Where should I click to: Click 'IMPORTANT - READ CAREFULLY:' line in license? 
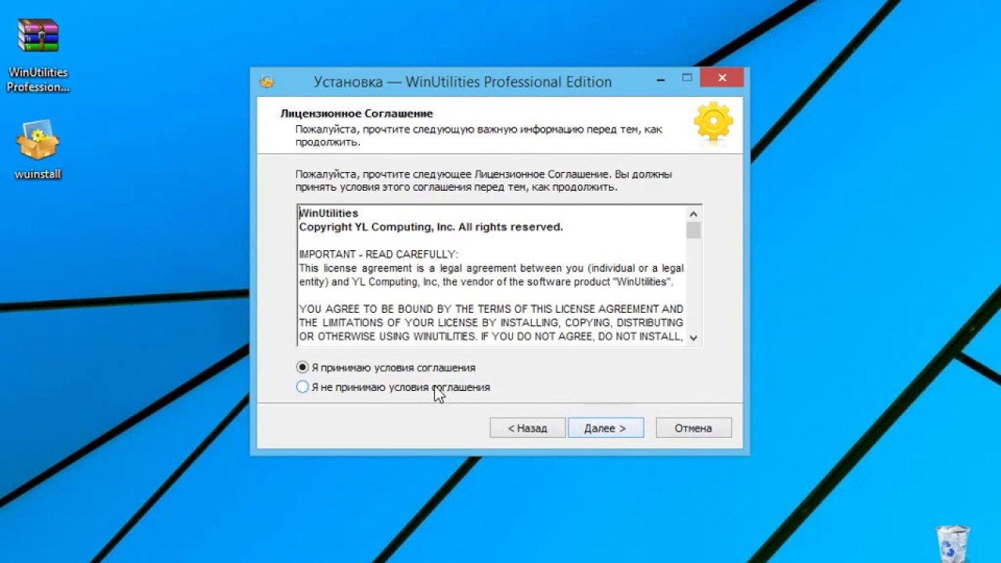click(x=379, y=254)
